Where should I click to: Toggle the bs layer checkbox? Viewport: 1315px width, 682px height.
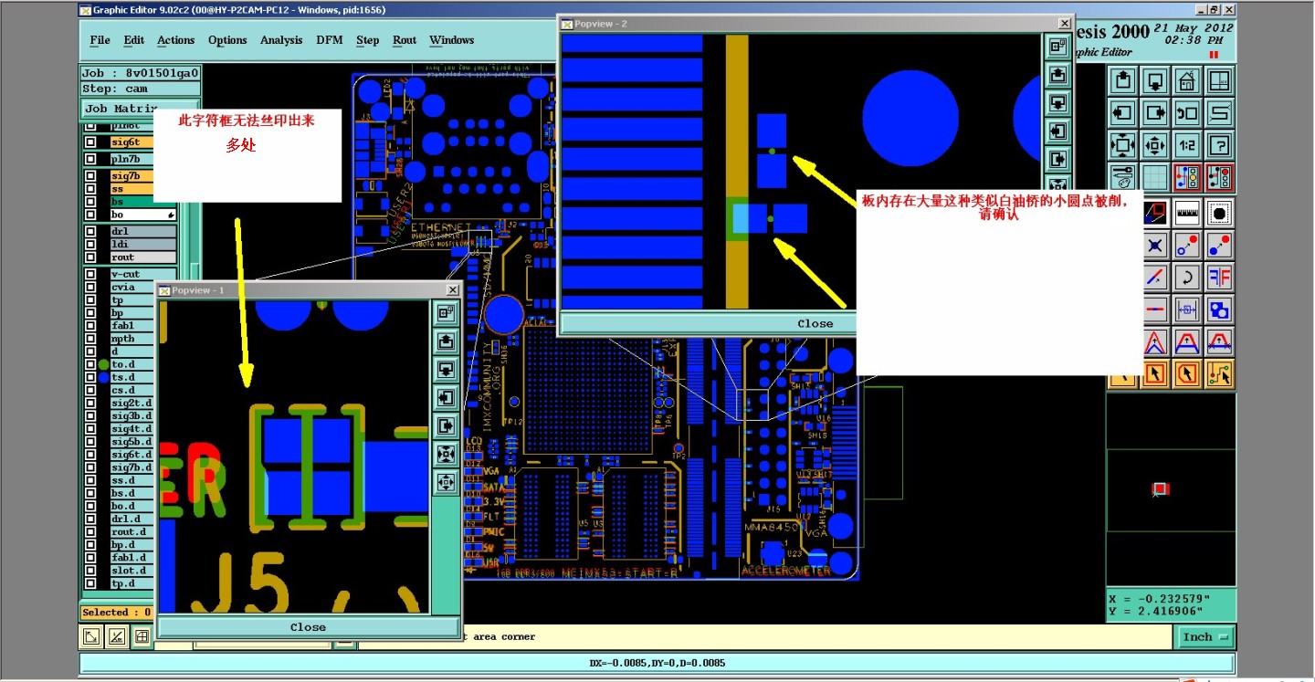pos(90,201)
